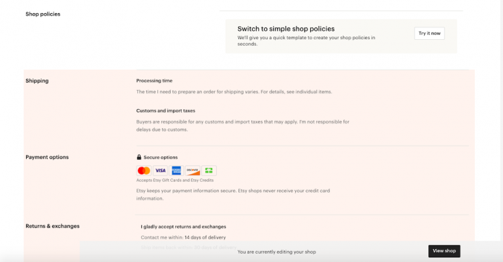
Task: Click the Mastercard payment icon
Action: pyautogui.click(x=144, y=171)
